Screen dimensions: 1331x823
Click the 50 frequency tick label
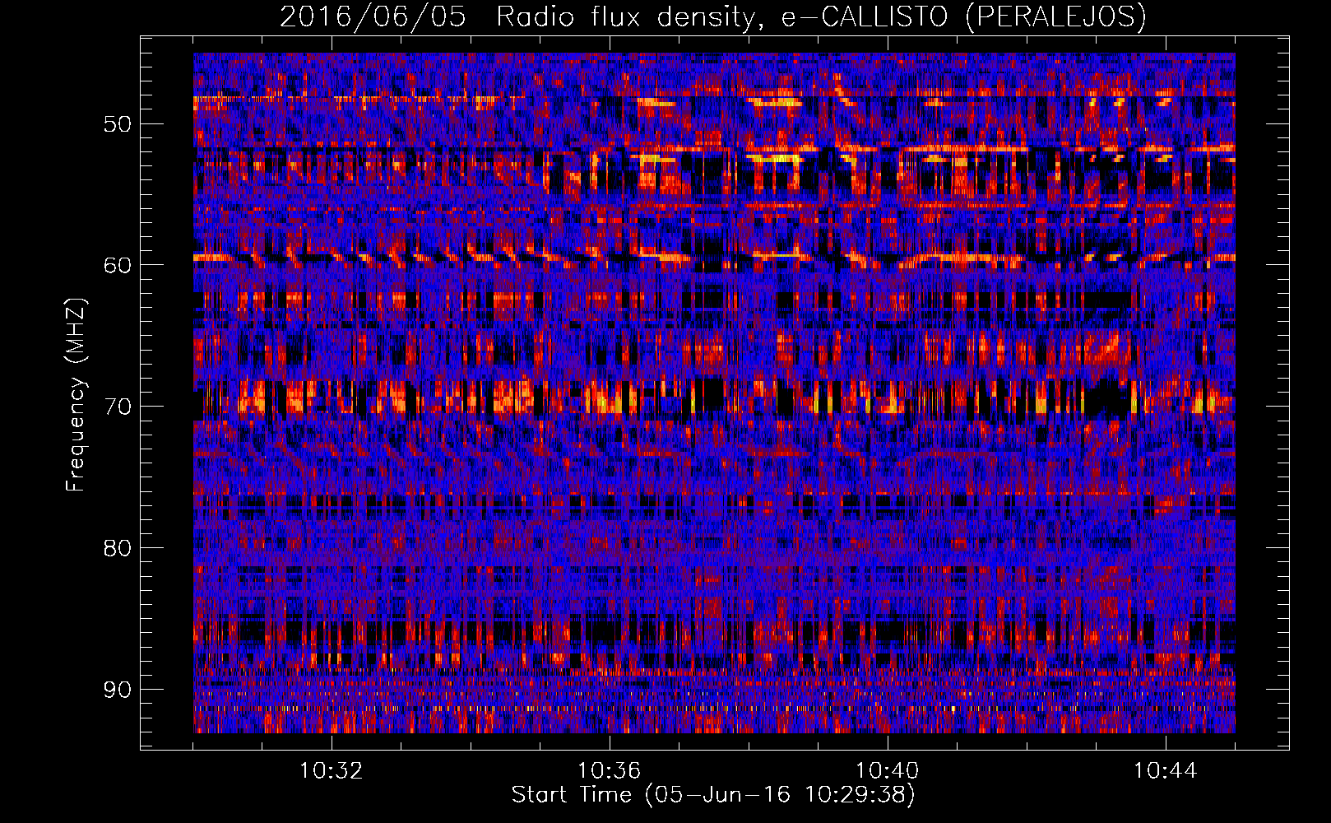(x=117, y=124)
